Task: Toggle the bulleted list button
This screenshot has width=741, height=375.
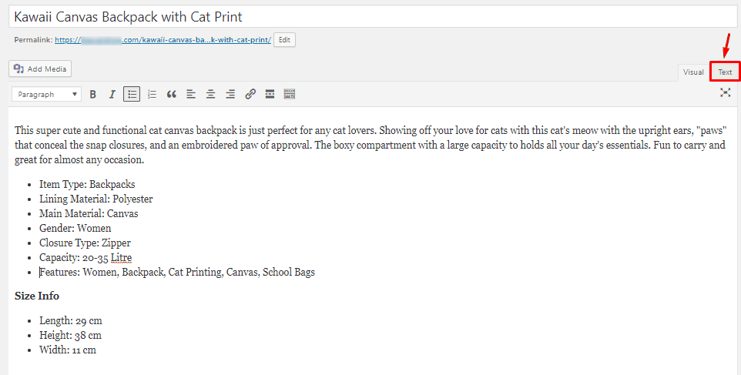Action: (x=132, y=95)
